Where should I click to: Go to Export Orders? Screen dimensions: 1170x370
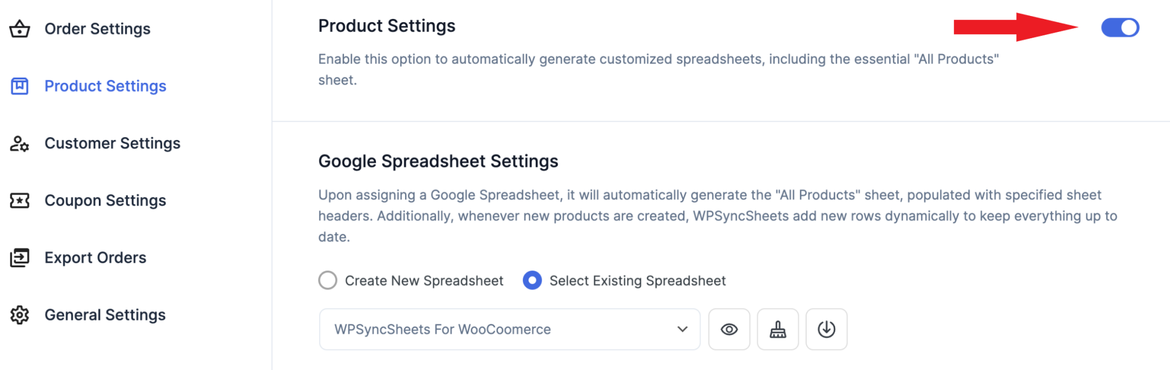click(95, 258)
